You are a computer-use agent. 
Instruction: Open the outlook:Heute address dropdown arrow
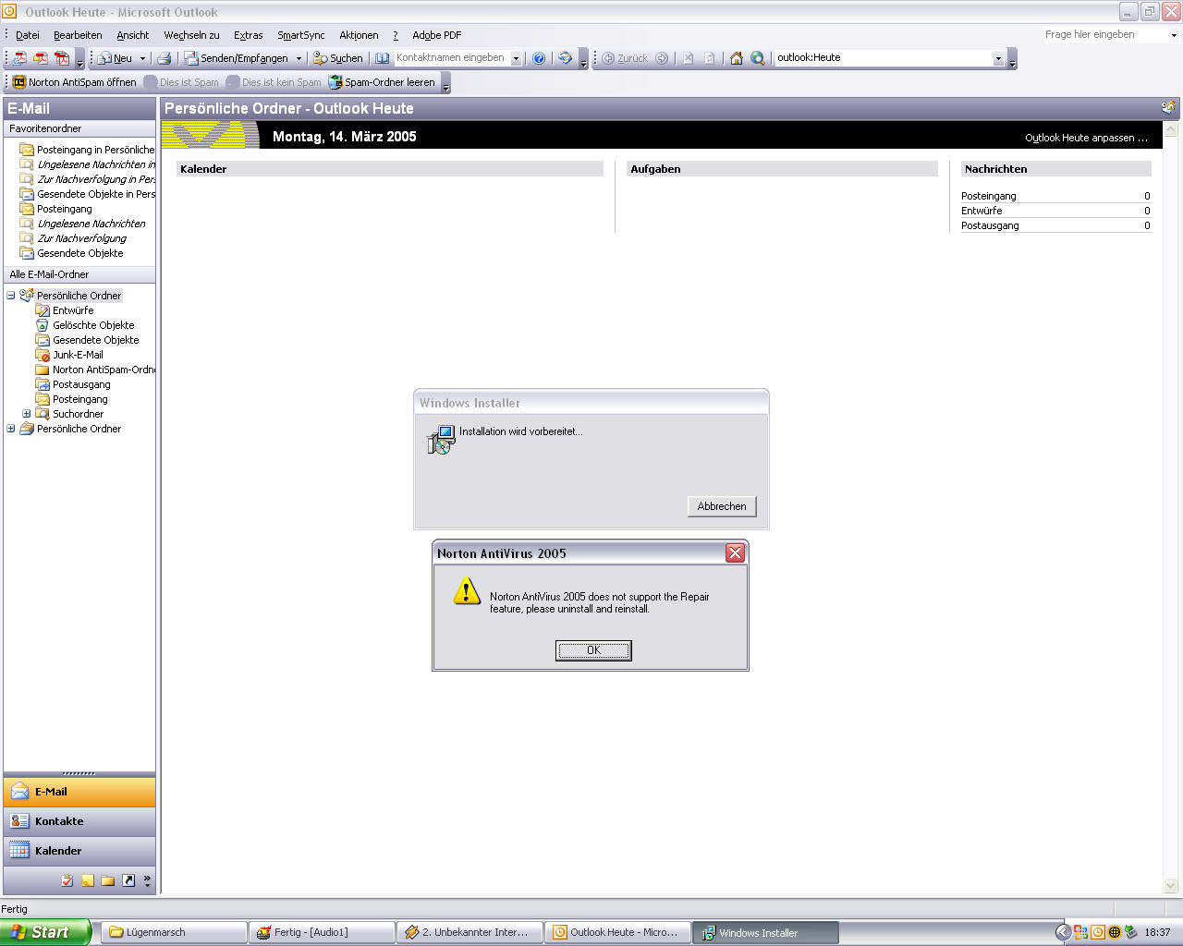point(998,58)
